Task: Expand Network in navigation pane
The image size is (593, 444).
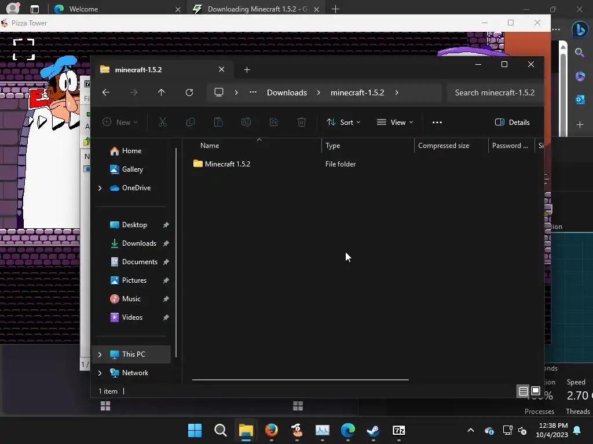Action: (100, 373)
